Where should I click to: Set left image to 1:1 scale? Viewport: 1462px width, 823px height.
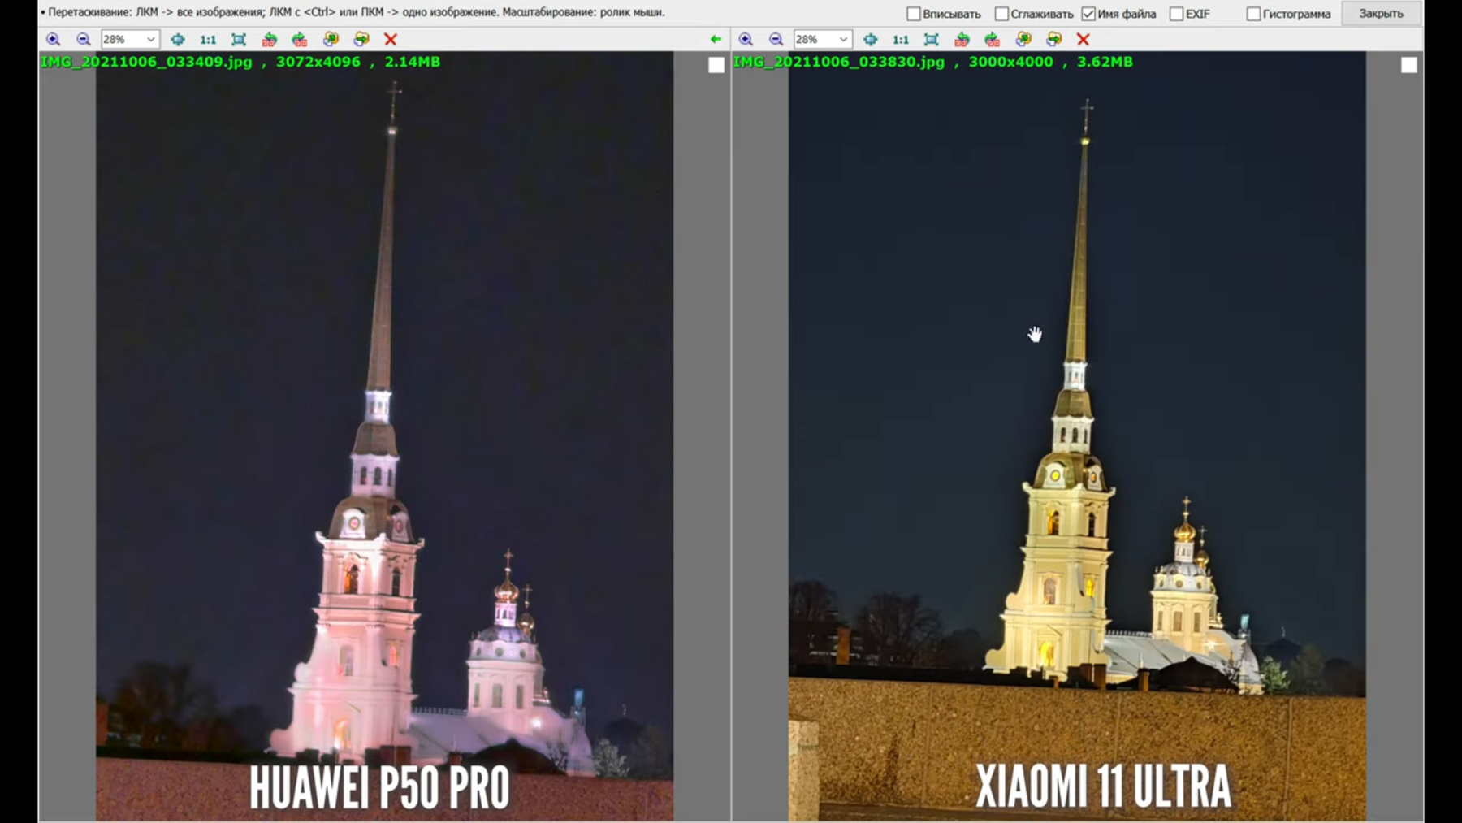[x=208, y=39]
